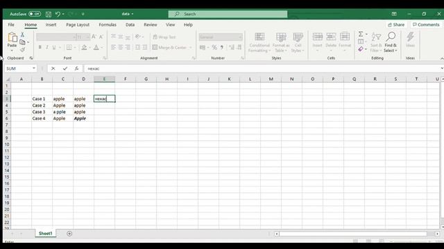Cancel formula entry with the X button
This screenshot has height=249, width=444.
click(x=53, y=68)
